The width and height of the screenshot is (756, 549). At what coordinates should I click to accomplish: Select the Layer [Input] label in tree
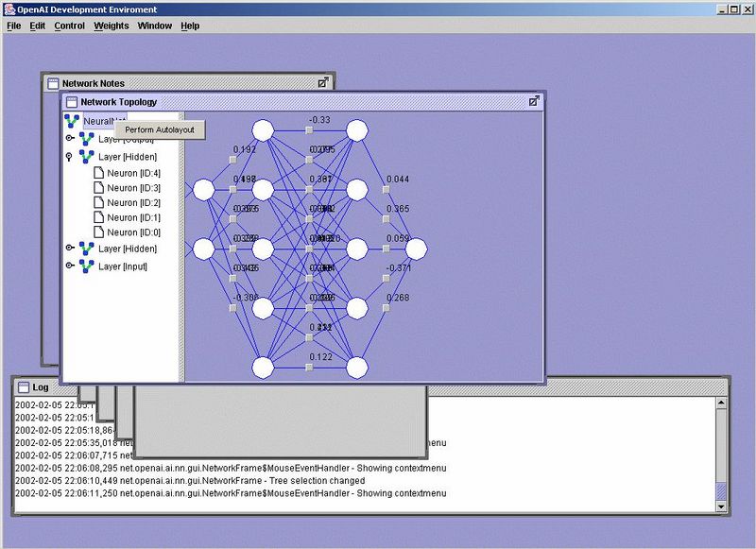[123, 266]
